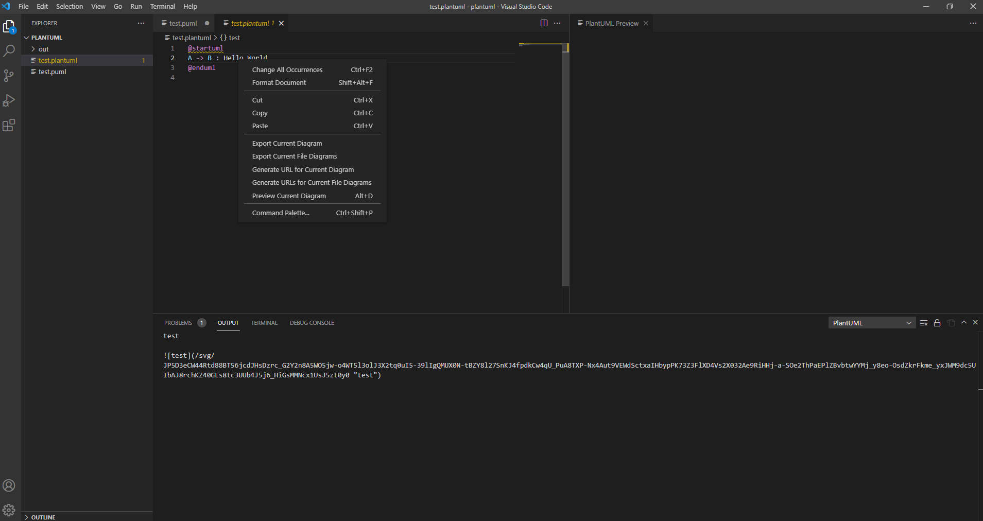Click the test.plantuml breadcrumb above the editor

tap(192, 37)
